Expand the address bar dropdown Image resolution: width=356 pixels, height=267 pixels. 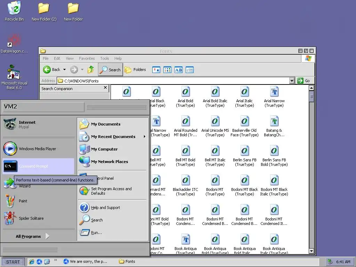(292, 81)
